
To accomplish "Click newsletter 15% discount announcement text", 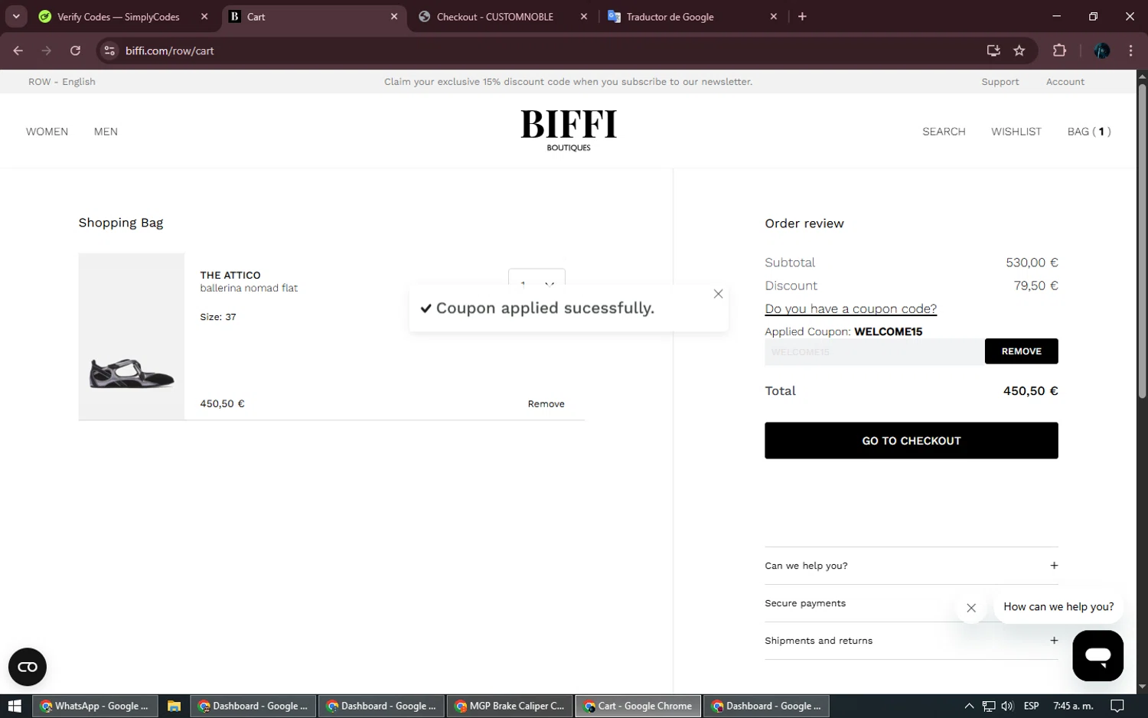I will pos(568,82).
